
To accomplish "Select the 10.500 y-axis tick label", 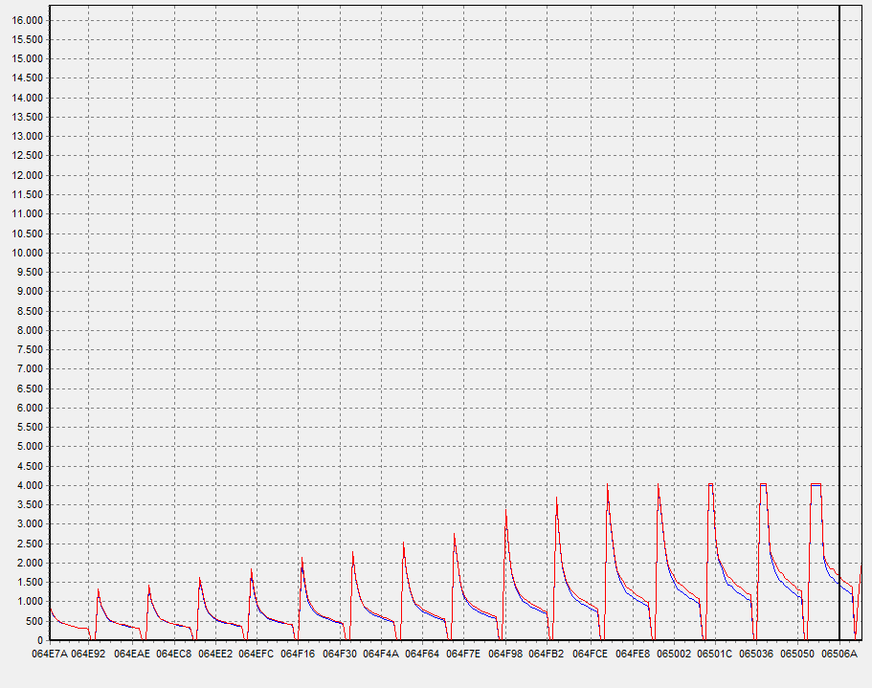I will click(x=27, y=233).
